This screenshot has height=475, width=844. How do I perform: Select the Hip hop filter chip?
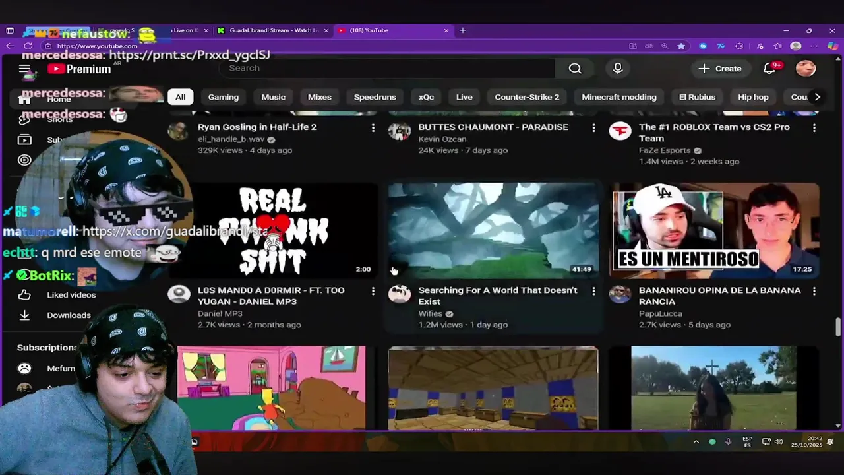coord(753,97)
